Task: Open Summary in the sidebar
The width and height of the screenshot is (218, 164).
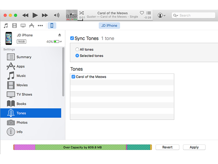Action: (x=24, y=57)
